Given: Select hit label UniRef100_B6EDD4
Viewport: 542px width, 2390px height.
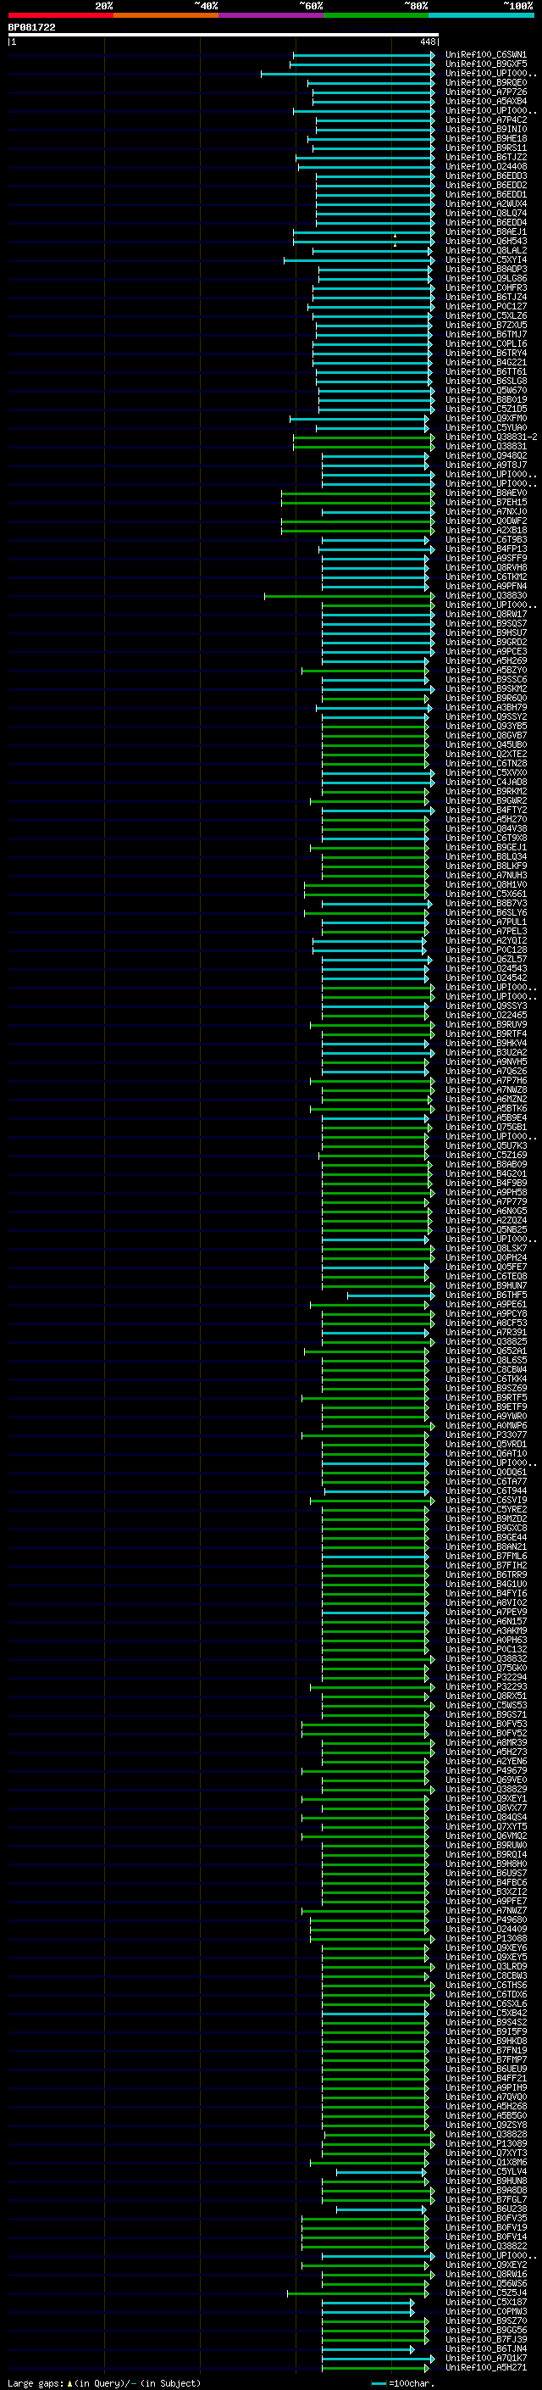Looking at the screenshot, I should pyautogui.click(x=485, y=223).
